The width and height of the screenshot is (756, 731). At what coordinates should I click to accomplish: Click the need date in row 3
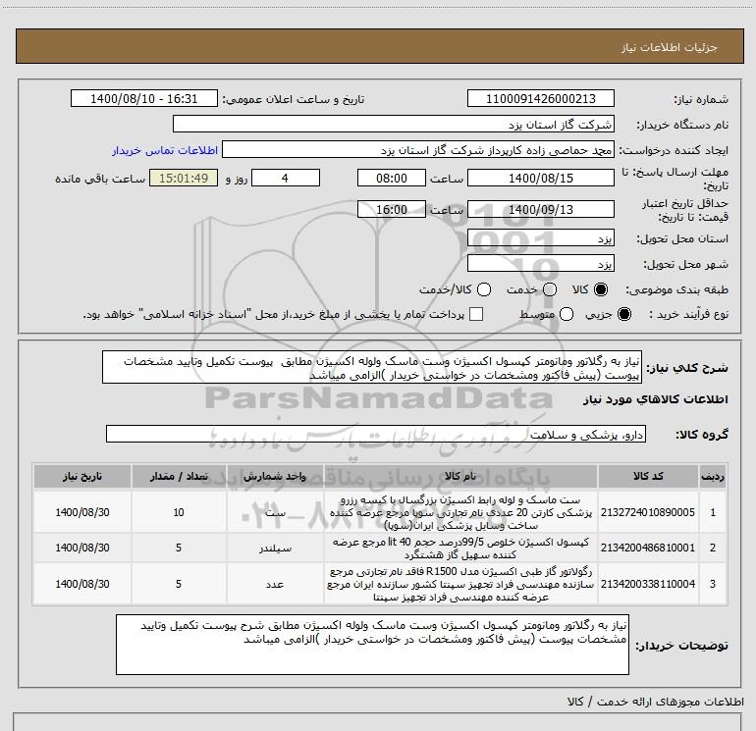pyautogui.click(x=81, y=584)
